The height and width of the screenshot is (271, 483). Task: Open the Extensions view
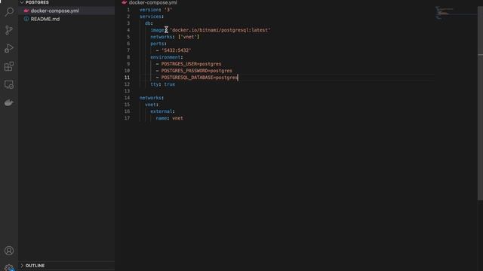click(9, 66)
